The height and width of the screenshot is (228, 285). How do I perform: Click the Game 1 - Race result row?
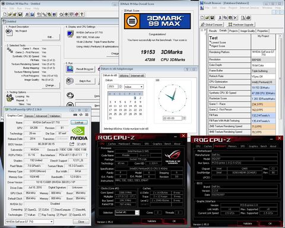242,104
